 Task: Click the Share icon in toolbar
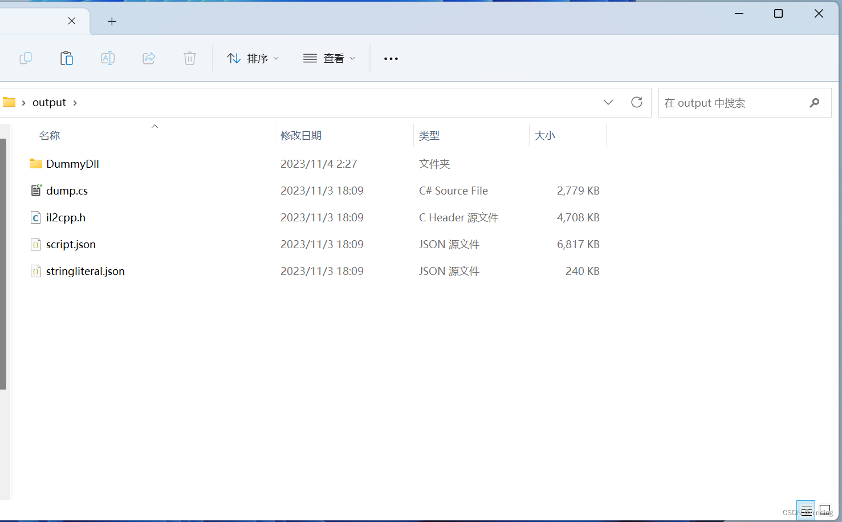(x=149, y=58)
